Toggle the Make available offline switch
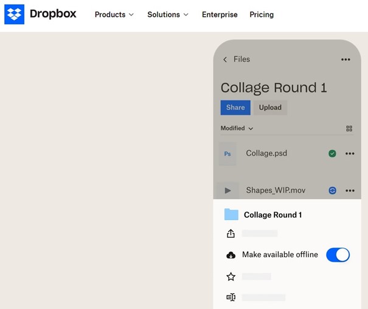 tap(338, 255)
